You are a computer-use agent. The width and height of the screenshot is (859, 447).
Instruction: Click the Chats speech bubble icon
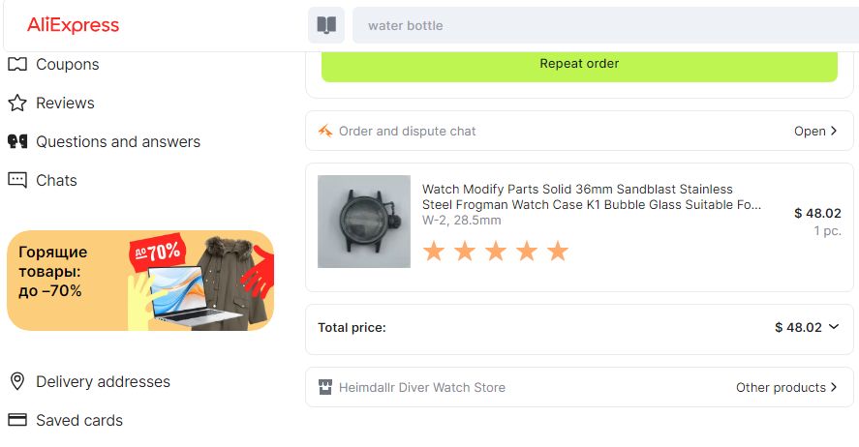[x=17, y=180]
